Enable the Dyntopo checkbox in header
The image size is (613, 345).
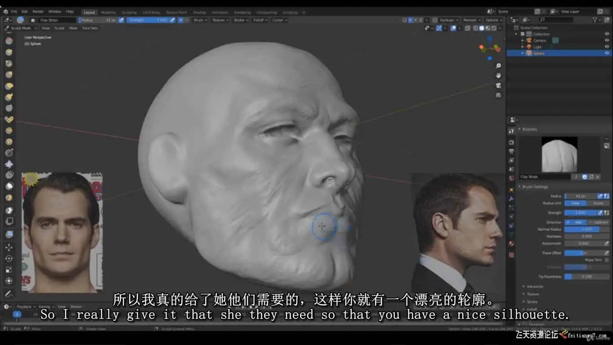coord(435,20)
